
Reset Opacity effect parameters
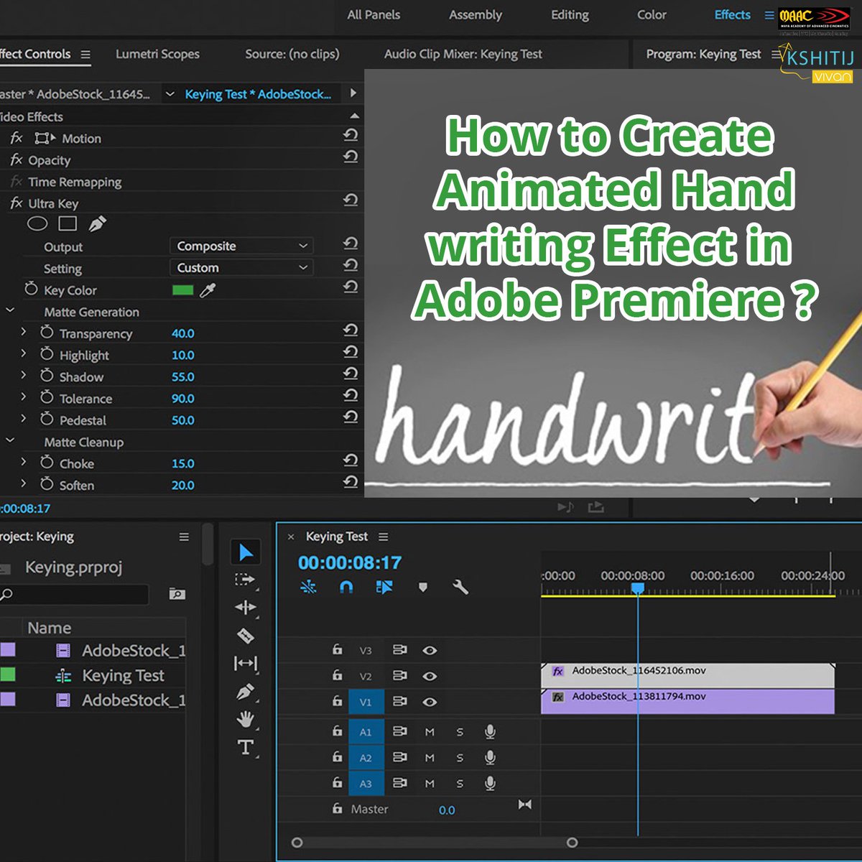[x=351, y=157]
